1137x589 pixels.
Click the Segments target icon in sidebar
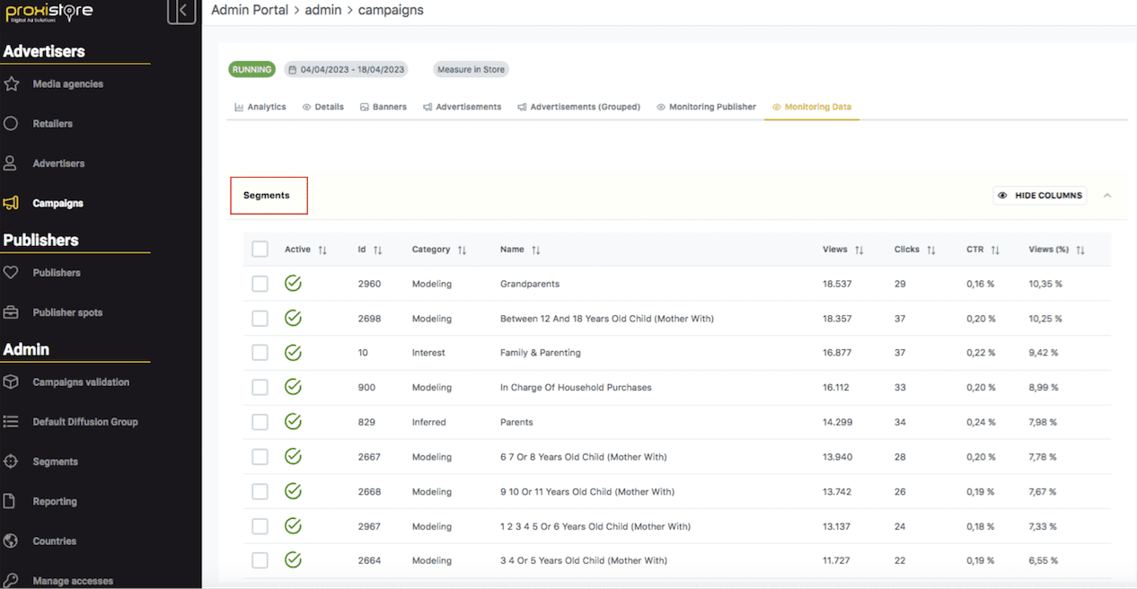tap(11, 462)
